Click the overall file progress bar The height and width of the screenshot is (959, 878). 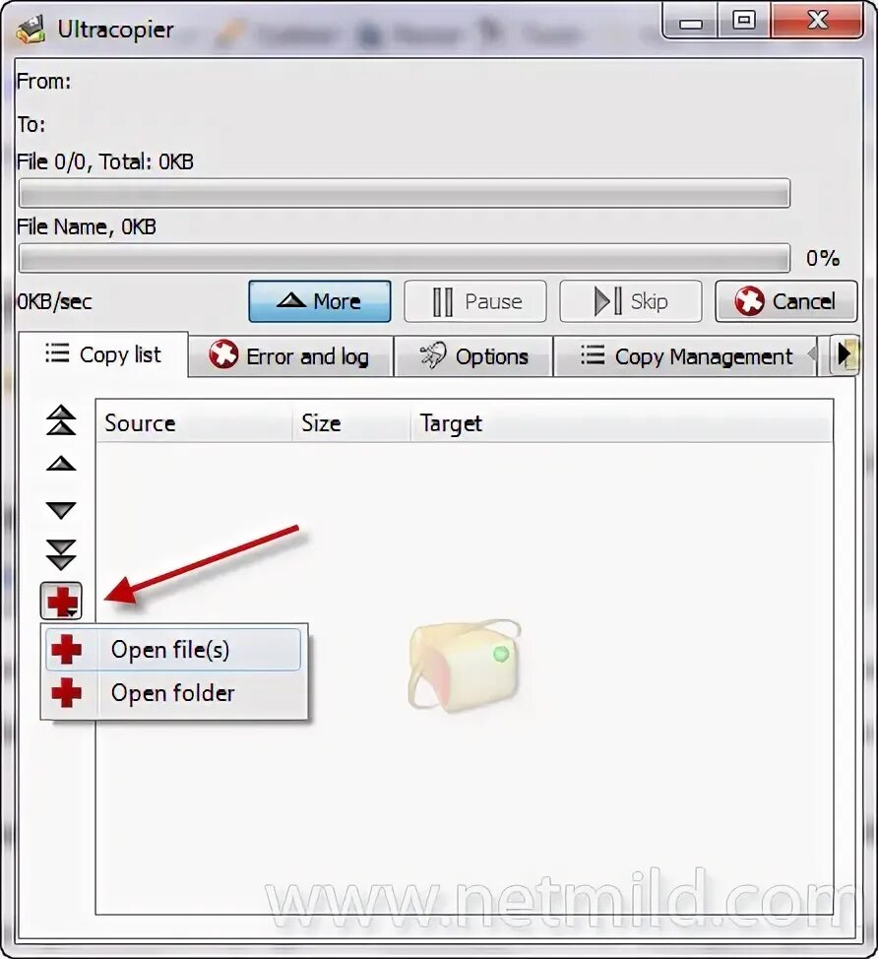[405, 193]
